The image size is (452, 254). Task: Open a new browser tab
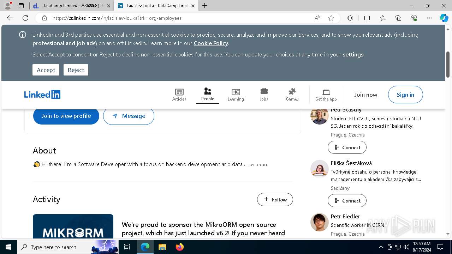pyautogui.click(x=205, y=6)
